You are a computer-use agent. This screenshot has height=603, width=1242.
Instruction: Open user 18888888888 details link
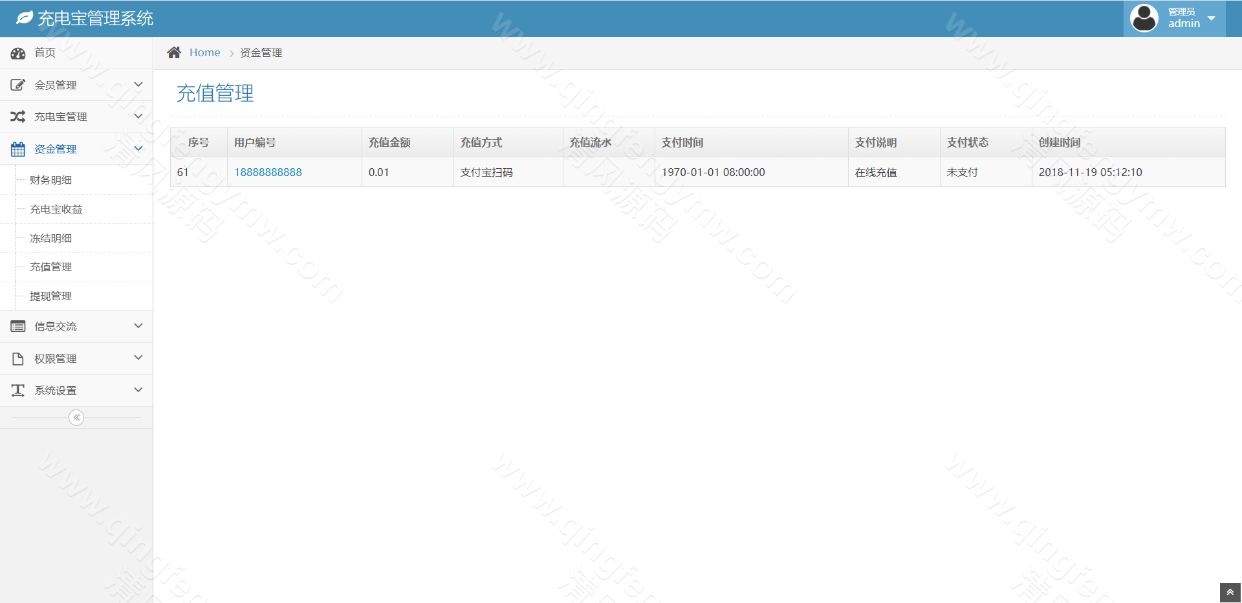[268, 171]
